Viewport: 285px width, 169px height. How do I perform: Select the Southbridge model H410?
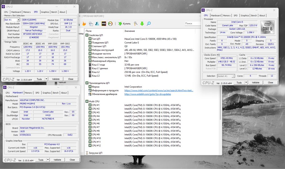point(48,115)
